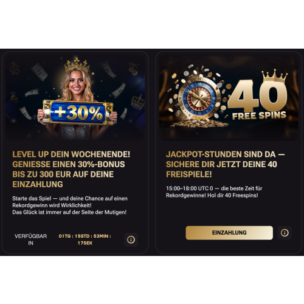Open info icon beside the Einzahlung button
Viewport: 304px width, 304px height.
[285, 233]
